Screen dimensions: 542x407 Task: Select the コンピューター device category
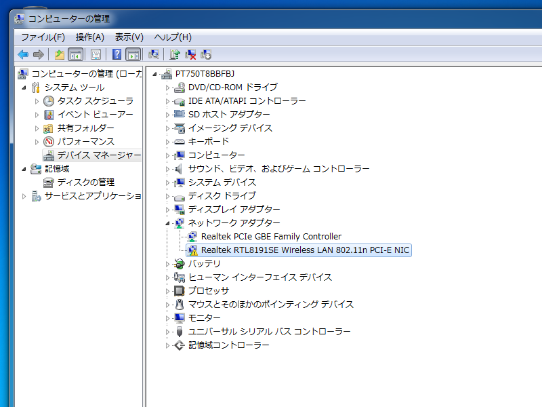[216, 155]
